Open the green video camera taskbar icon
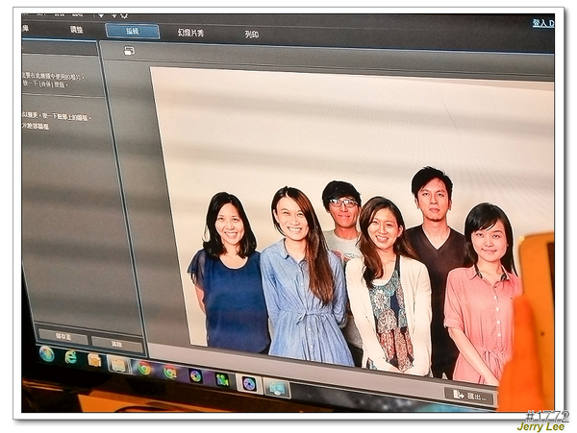 point(221,380)
